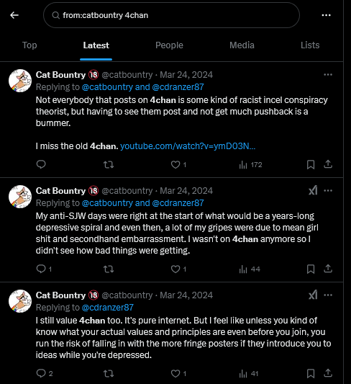Go back using the arrow icon
351x384 pixels.
tap(14, 15)
